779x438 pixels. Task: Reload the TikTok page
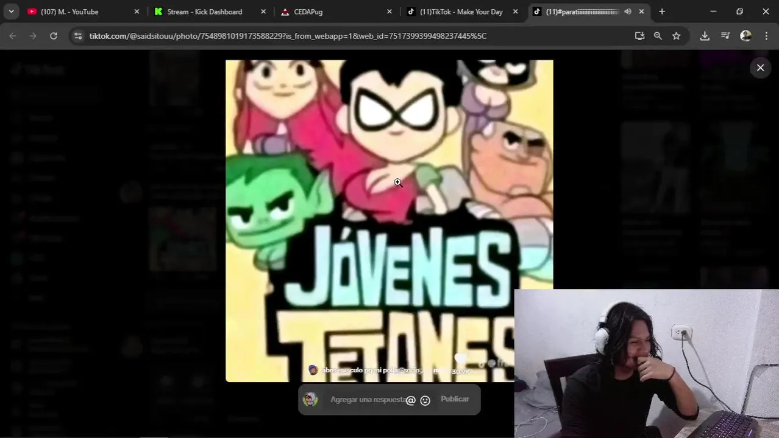(54, 36)
